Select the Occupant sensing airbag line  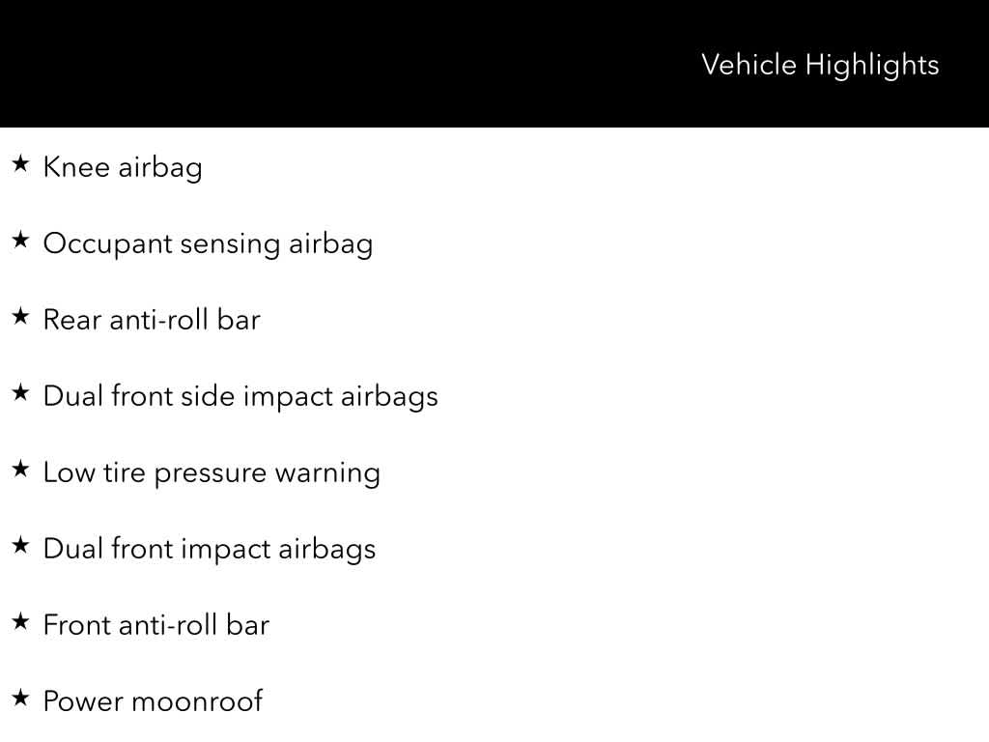point(208,243)
